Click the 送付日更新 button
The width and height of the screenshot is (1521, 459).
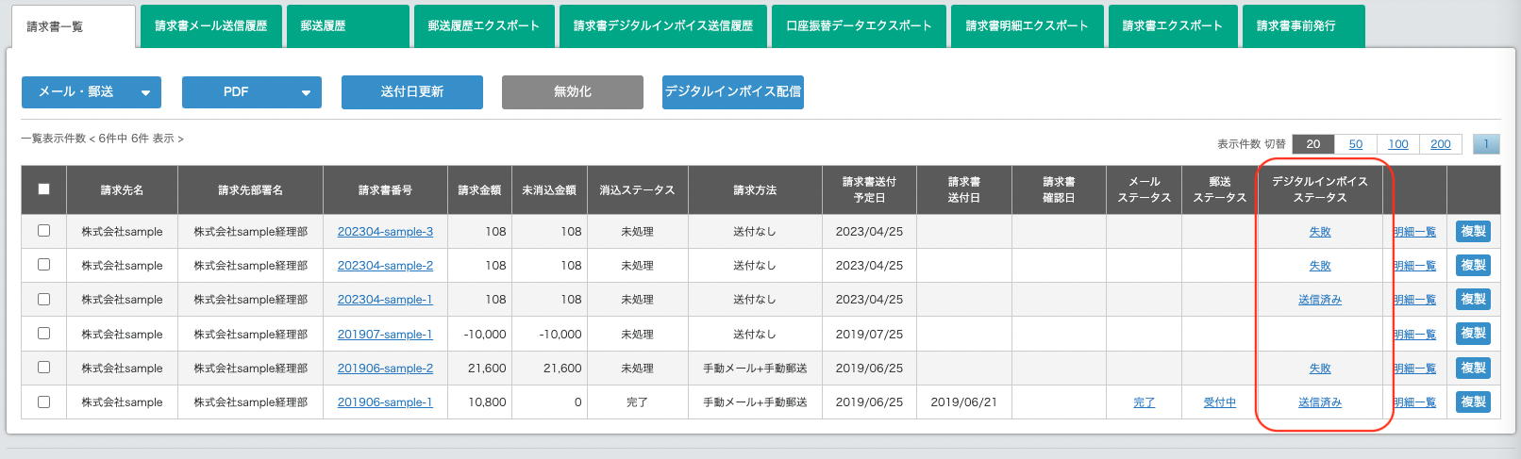pos(412,92)
